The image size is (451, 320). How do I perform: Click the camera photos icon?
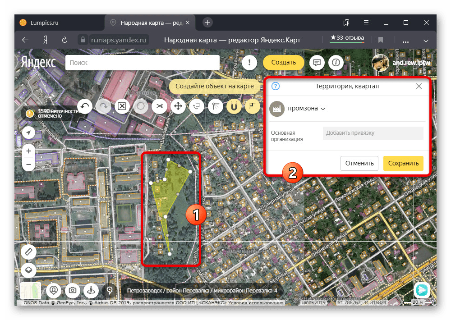72,290
